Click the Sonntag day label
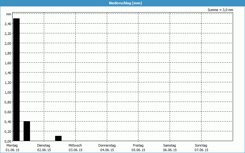This screenshot has width=245, height=153. pos(201,145)
